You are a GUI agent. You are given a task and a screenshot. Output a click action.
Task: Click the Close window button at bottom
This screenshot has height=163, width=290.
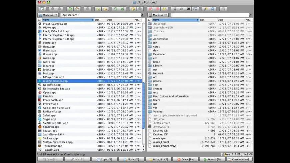[x=240, y=159]
